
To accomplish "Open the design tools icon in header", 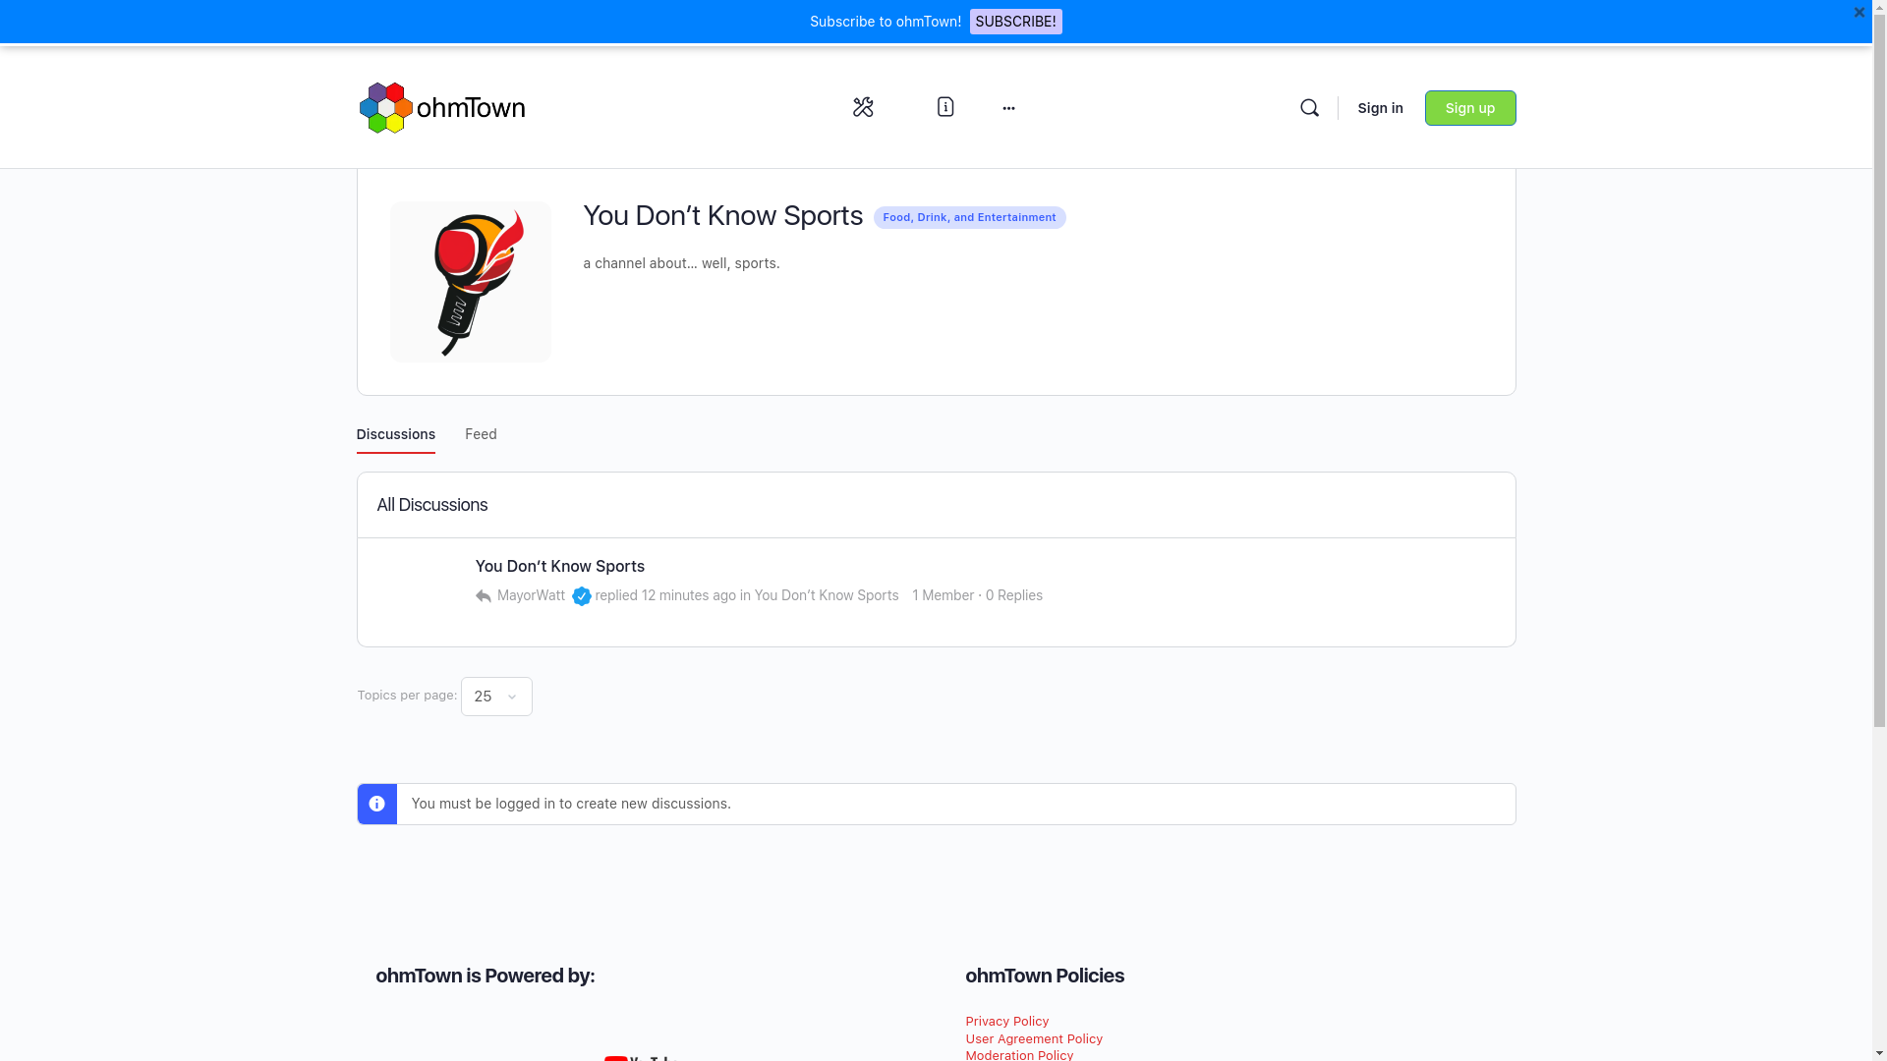I will click(x=863, y=107).
